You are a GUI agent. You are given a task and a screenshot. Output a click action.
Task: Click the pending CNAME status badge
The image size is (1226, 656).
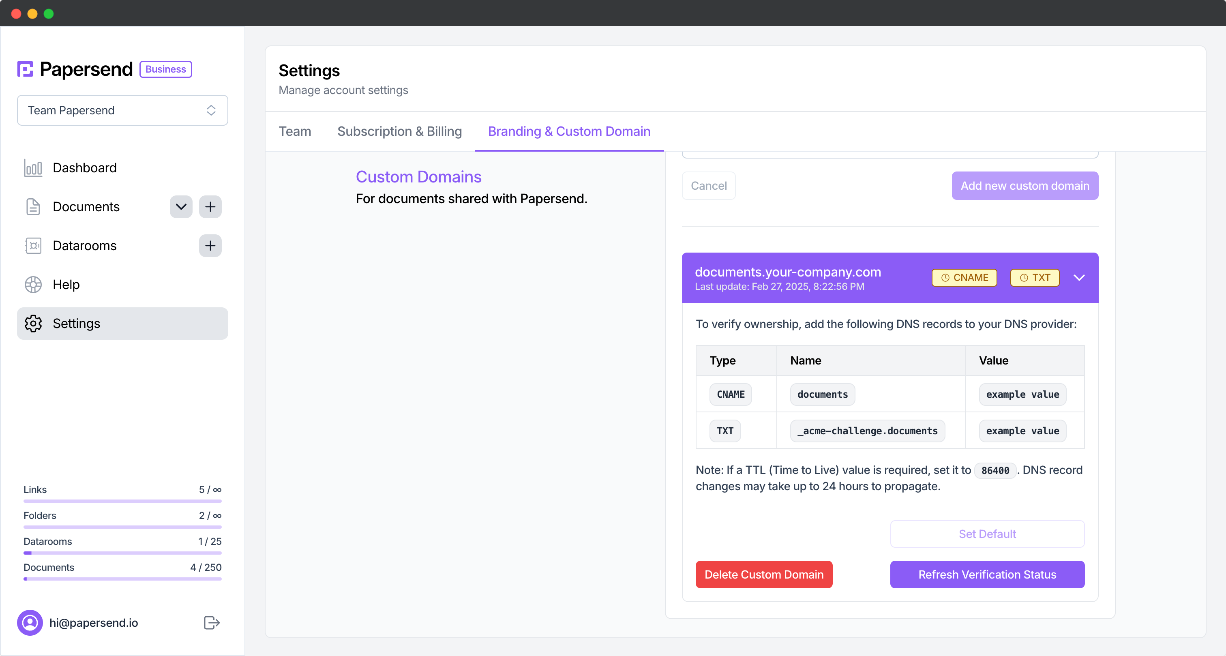(964, 278)
